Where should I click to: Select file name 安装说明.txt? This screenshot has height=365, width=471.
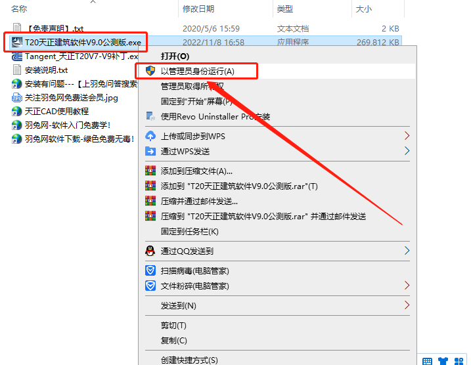point(46,70)
